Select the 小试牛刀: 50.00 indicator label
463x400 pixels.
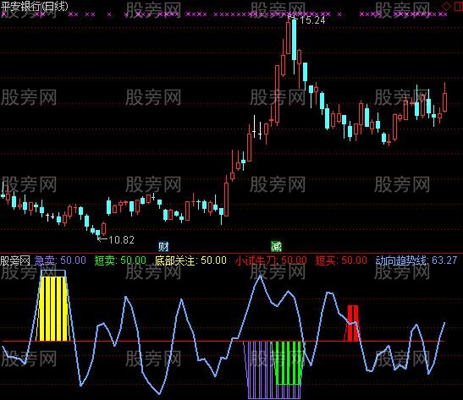271,260
